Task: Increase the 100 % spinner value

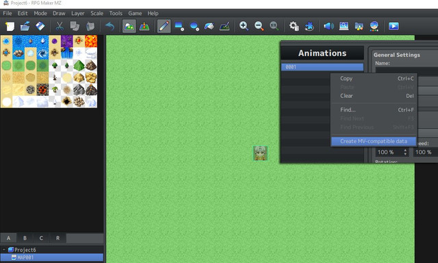Action: pyautogui.click(x=405, y=150)
